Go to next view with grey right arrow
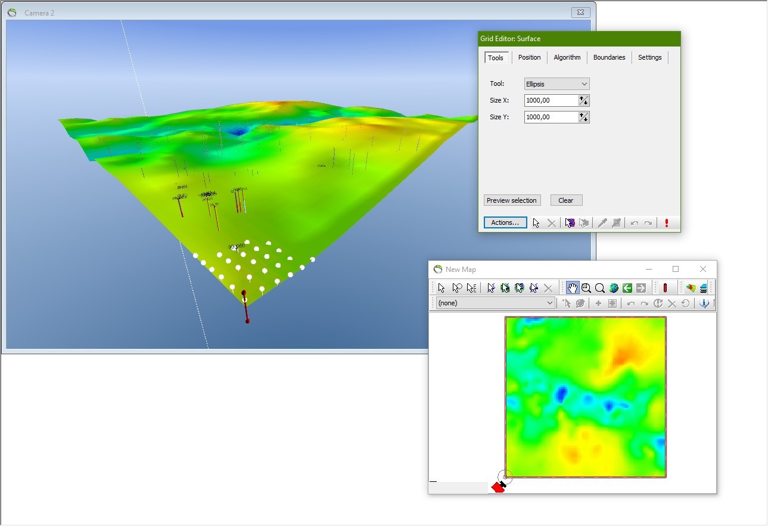 641,288
